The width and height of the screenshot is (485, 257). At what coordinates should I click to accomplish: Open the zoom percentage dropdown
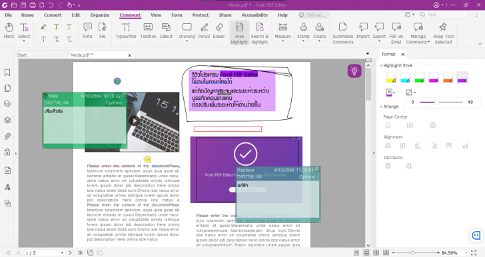[x=466, y=253]
